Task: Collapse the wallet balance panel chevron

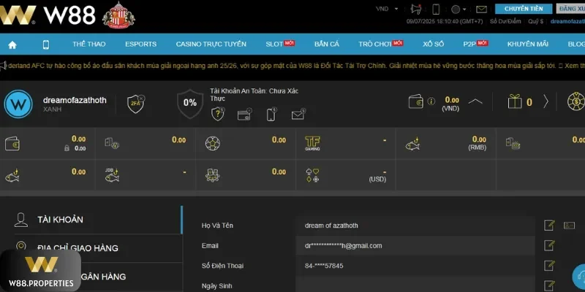Action: coord(475,101)
